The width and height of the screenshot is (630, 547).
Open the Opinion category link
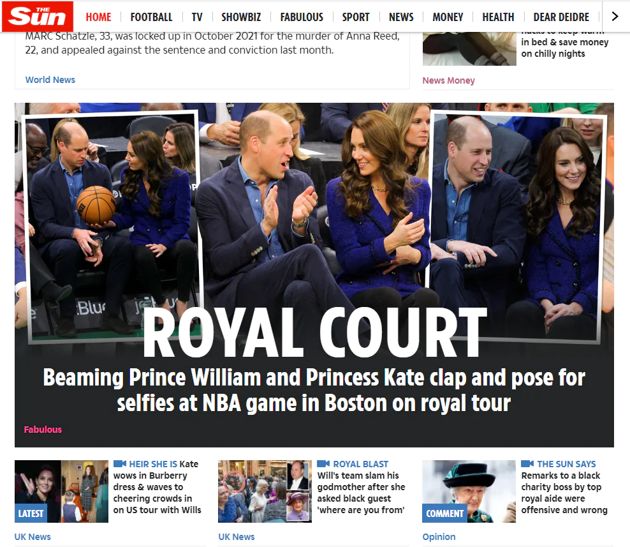439,537
